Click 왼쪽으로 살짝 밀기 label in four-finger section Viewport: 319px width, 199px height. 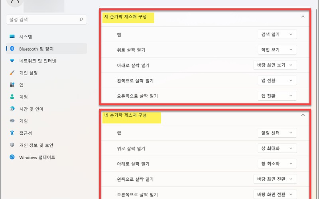[x=135, y=179]
